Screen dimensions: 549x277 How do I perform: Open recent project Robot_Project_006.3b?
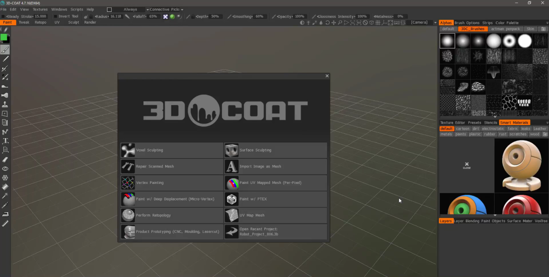pos(275,232)
